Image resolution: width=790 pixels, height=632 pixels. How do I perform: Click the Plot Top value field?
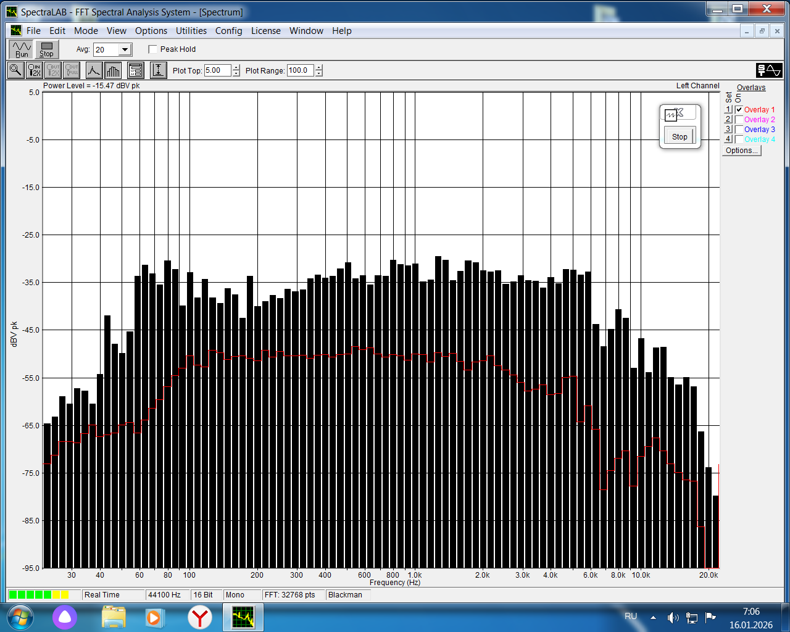218,70
